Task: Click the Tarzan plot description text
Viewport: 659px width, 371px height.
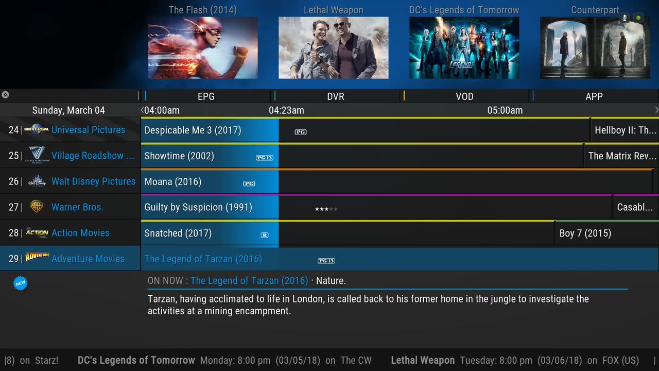Action: (368, 305)
